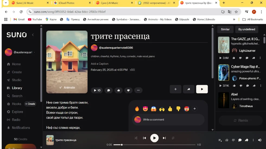Expand the @austerequart account dropdown
Image resolution: width=266 pixels, height=149 pixels.
pyautogui.click(x=34, y=52)
